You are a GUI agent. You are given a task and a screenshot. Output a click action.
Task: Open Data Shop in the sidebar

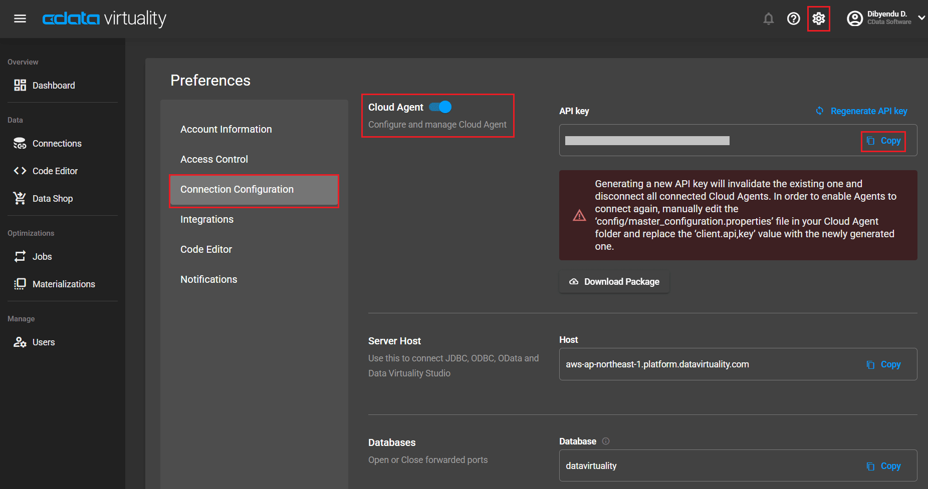pyautogui.click(x=52, y=199)
